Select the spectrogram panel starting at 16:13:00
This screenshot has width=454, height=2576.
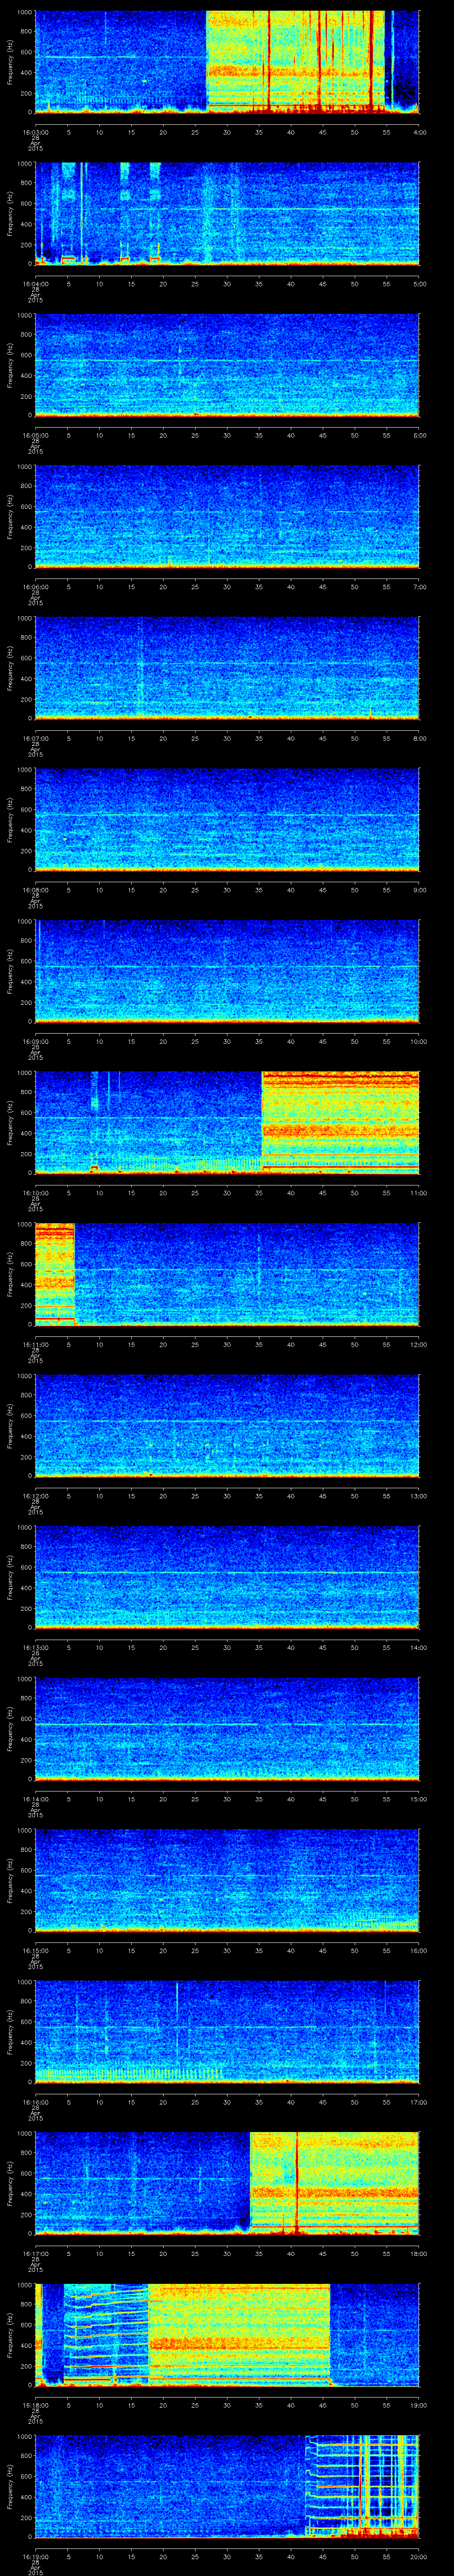click(227, 1578)
